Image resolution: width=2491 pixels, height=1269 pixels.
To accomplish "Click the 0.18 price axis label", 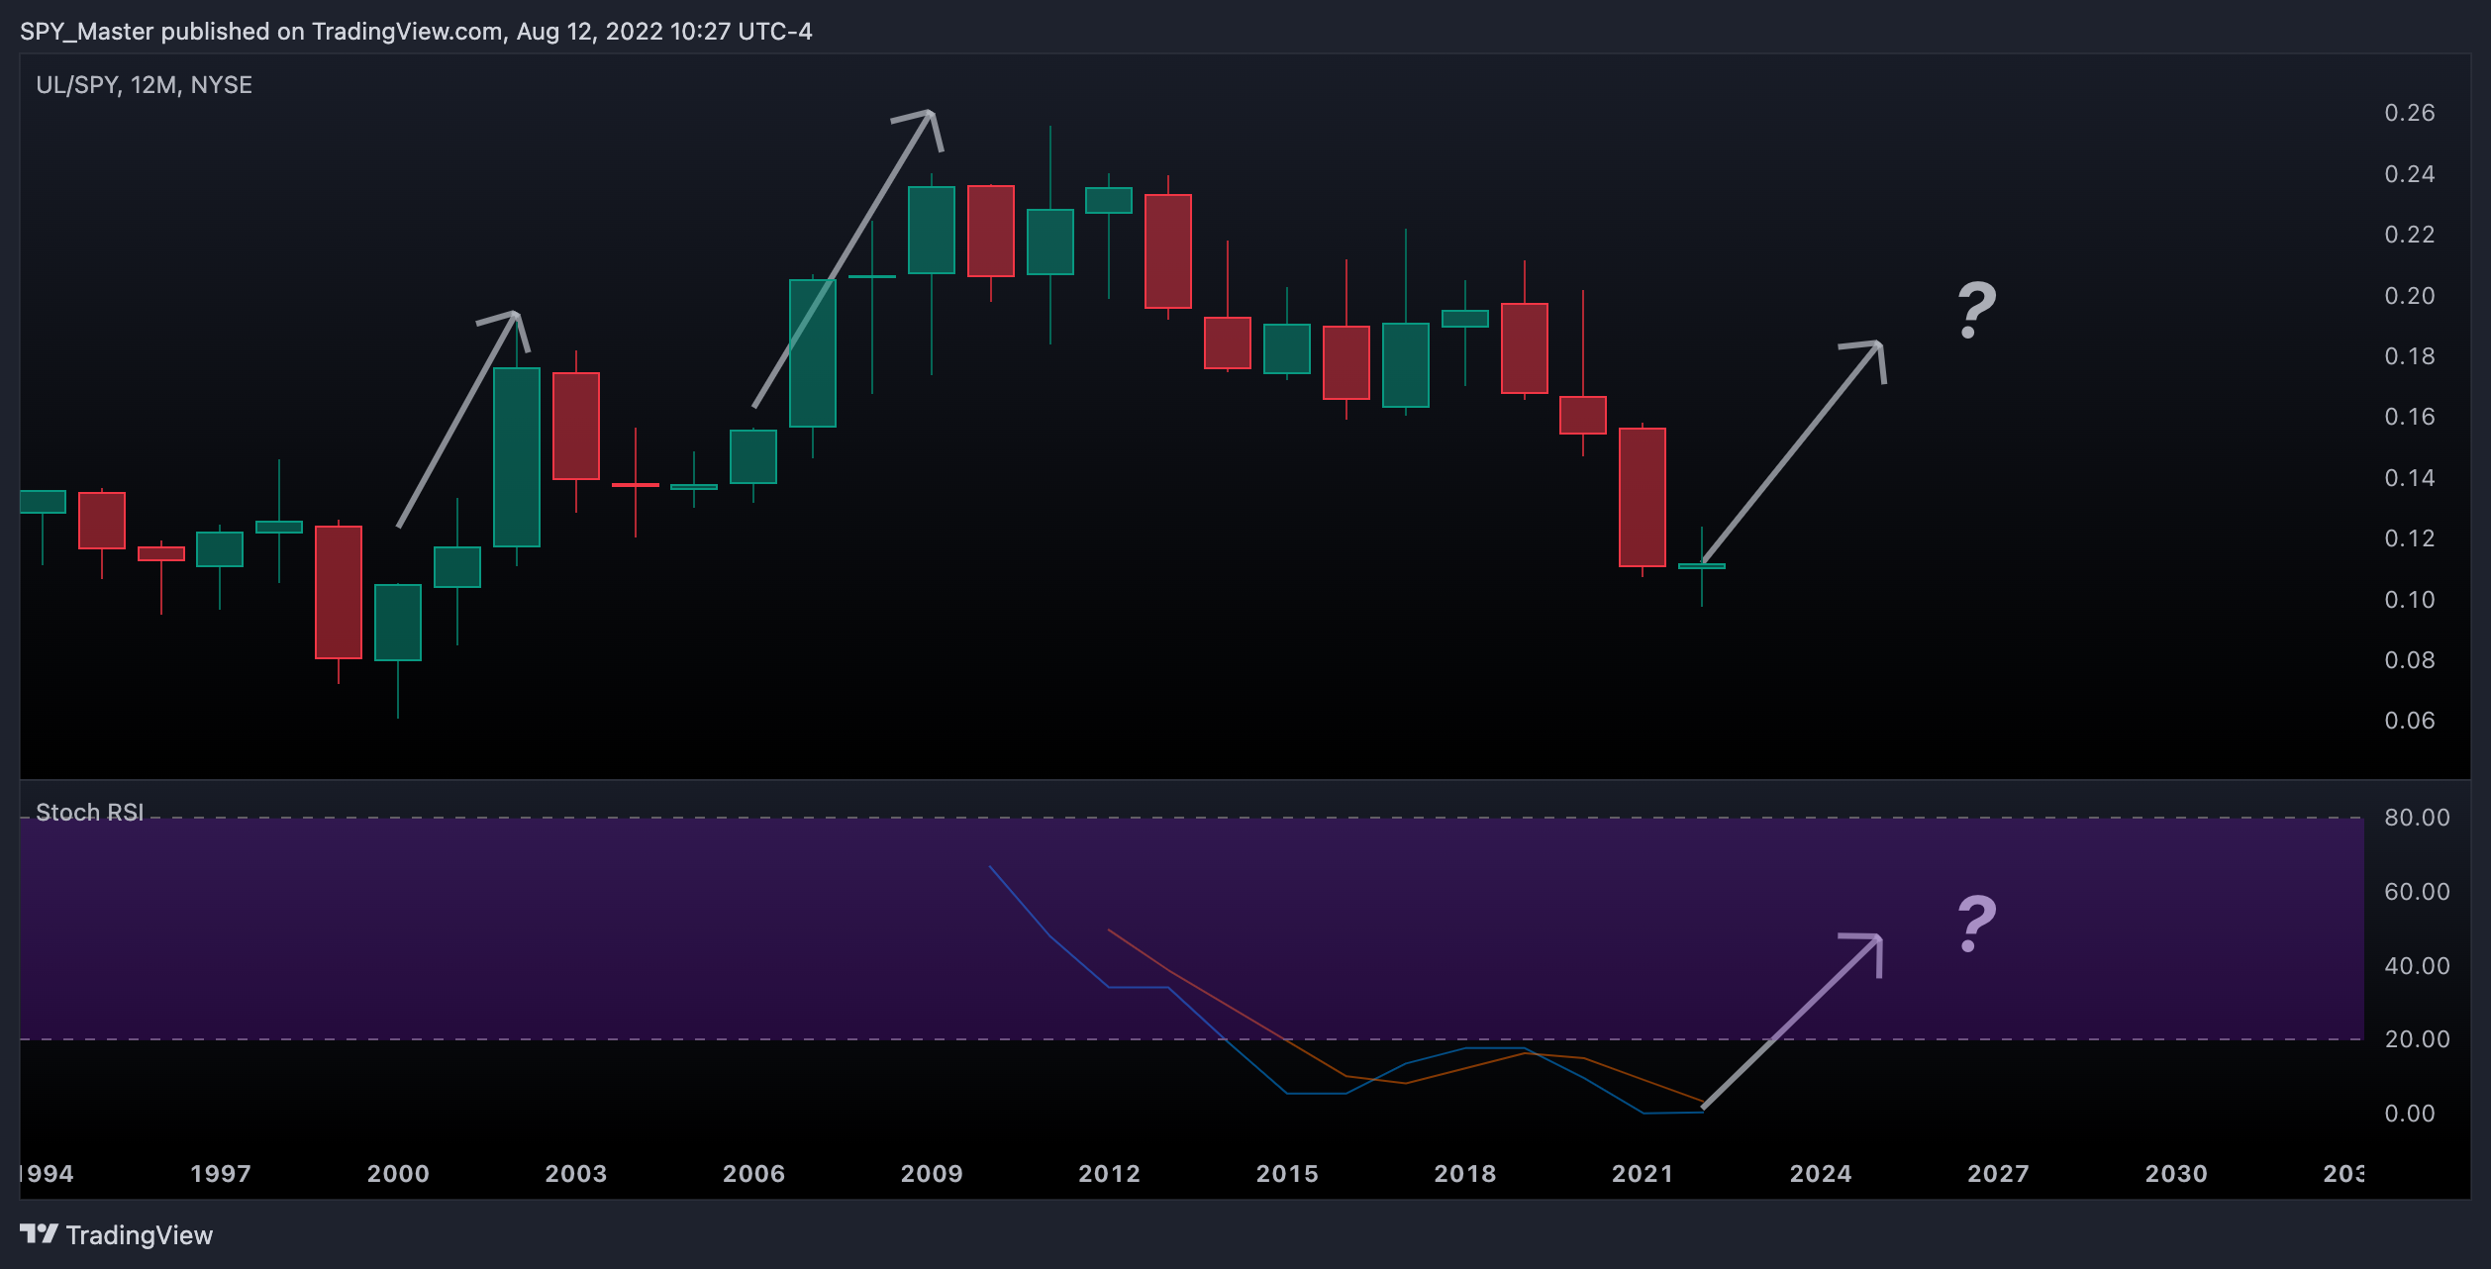I will (2409, 356).
